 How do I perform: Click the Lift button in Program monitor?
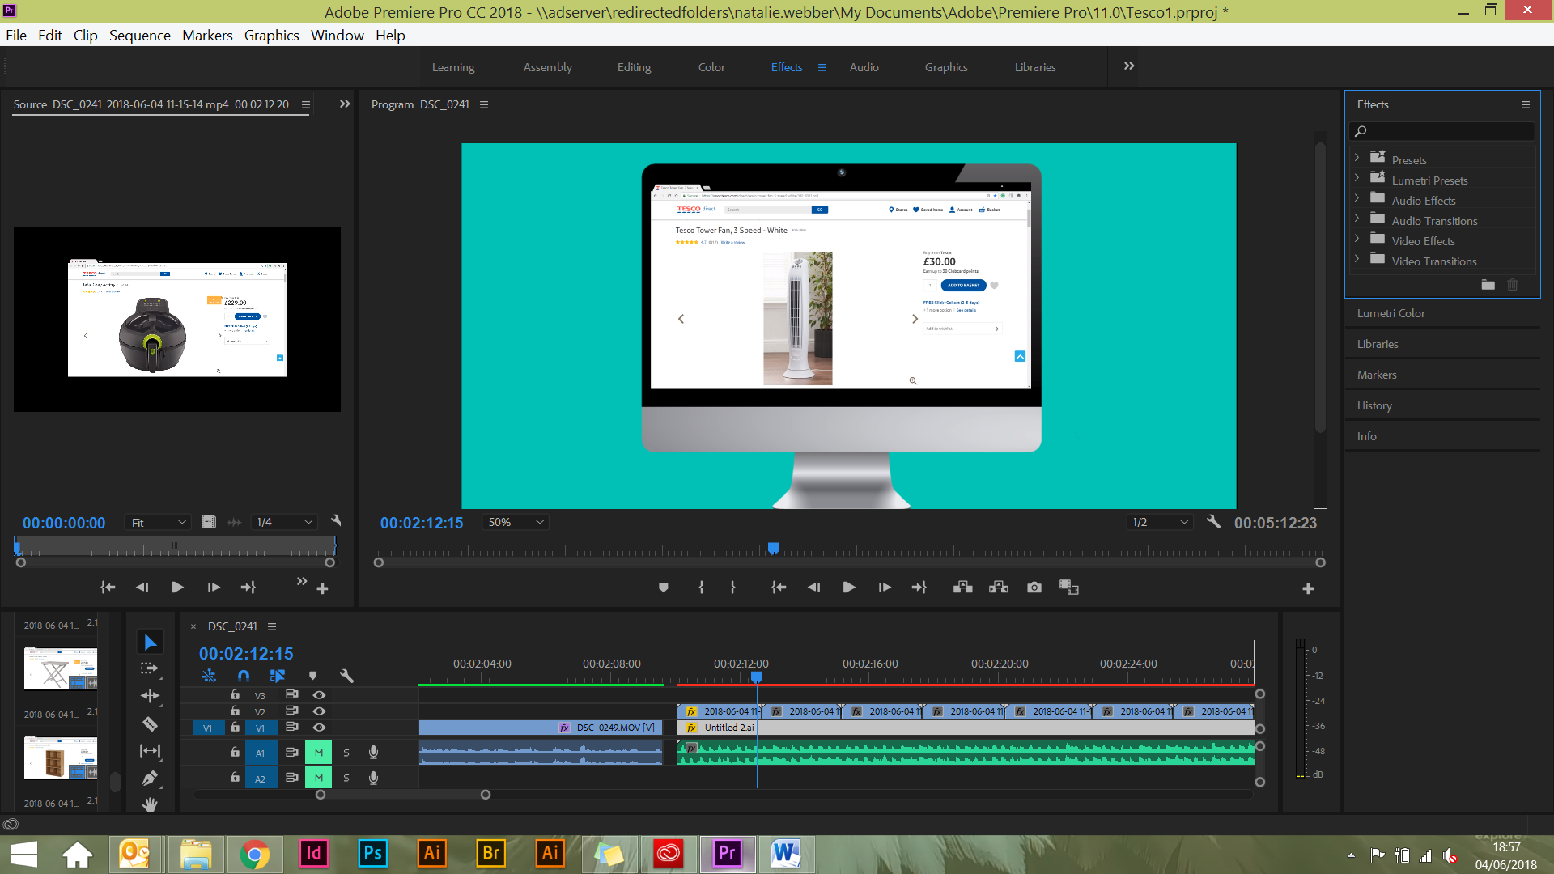point(963,588)
